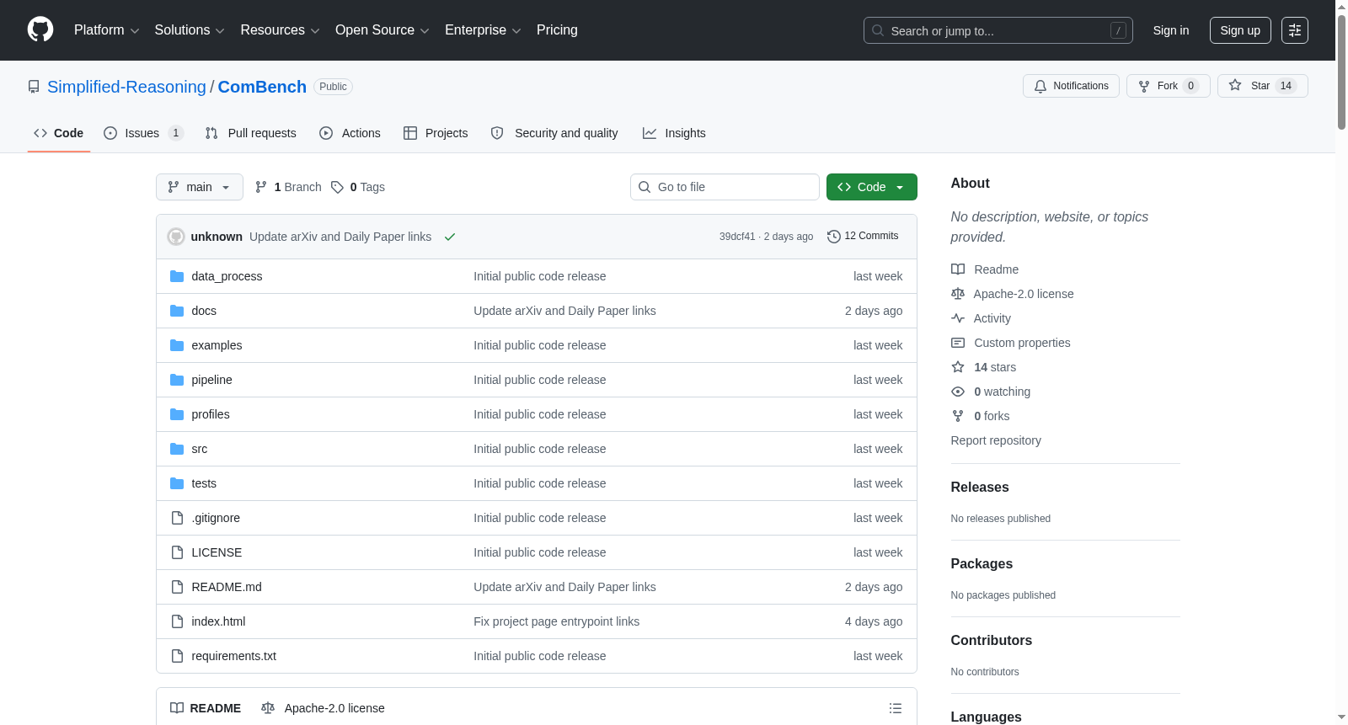Image resolution: width=1348 pixels, height=725 pixels.
Task: Expand the Resources menu
Action: click(x=280, y=30)
